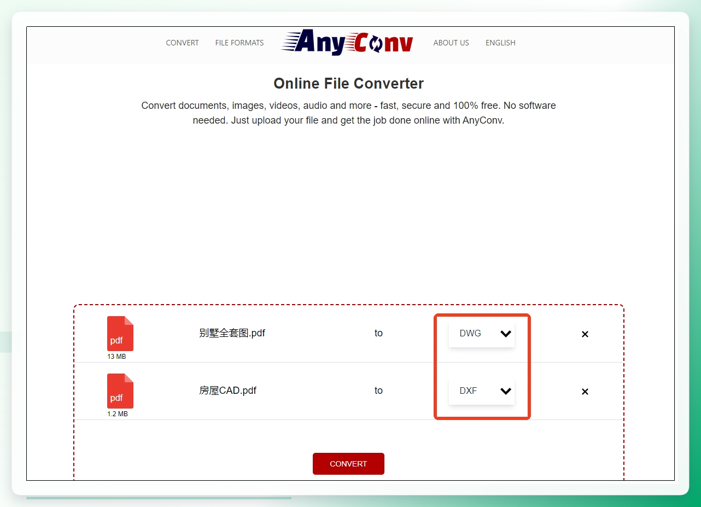701x507 pixels.
Task: Select the file name 别墅全套图.pdf
Action: pos(232,333)
